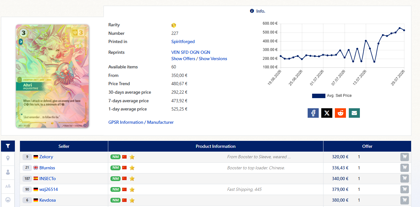Screen dimensions: 420x207
Task: Add Kevdosa's 380,00 € offer to cart
Action: (x=404, y=200)
